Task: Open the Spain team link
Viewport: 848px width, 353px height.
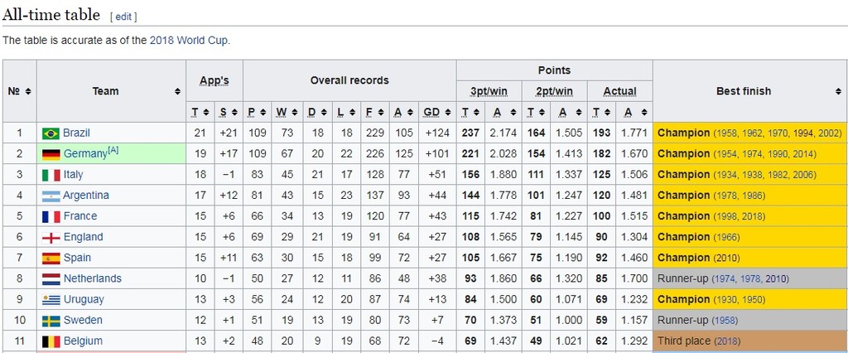Action: click(77, 258)
